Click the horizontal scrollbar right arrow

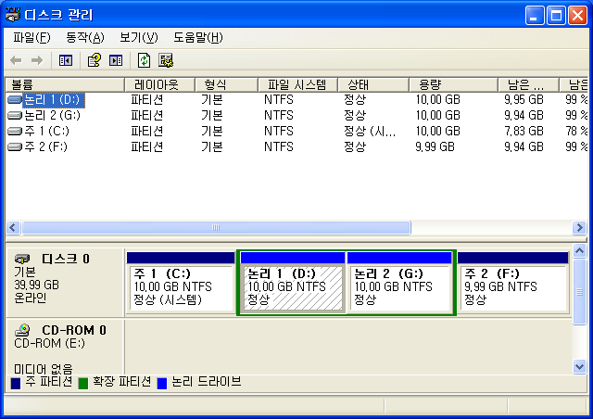(579, 227)
